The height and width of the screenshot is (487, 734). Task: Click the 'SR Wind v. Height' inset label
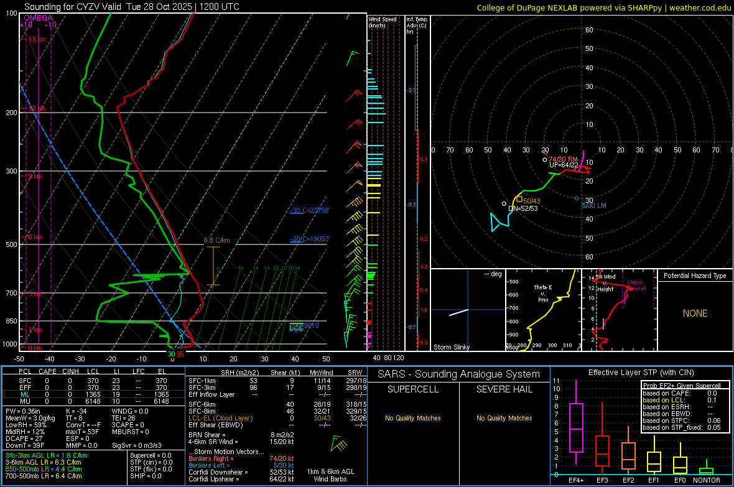point(606,283)
